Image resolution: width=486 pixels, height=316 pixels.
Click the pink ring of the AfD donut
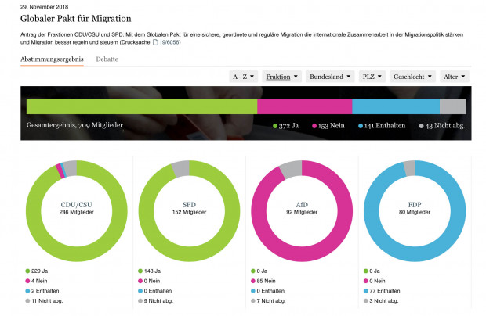click(x=302, y=254)
